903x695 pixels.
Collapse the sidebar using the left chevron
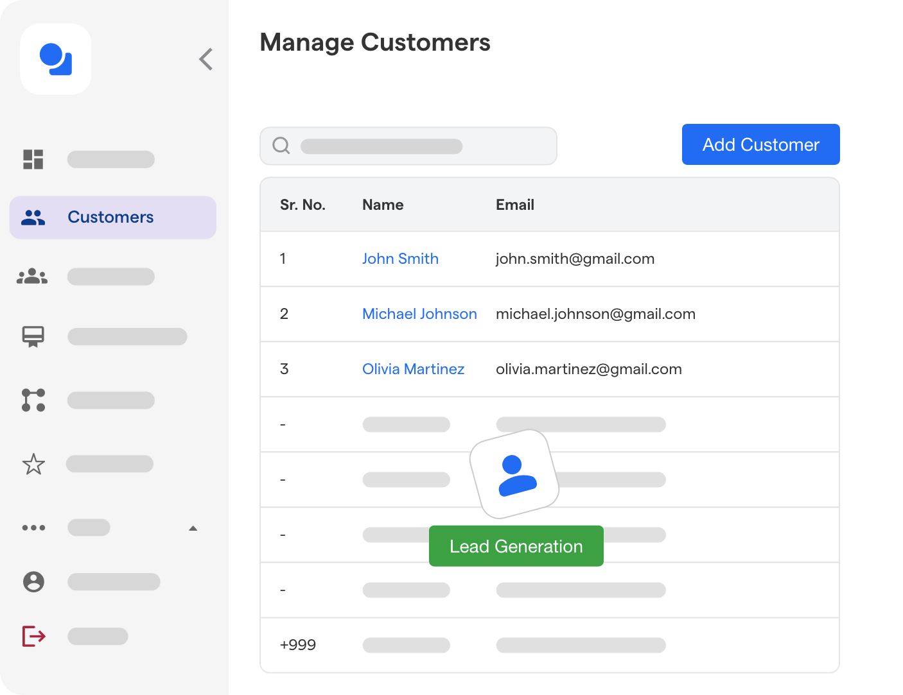tap(206, 59)
